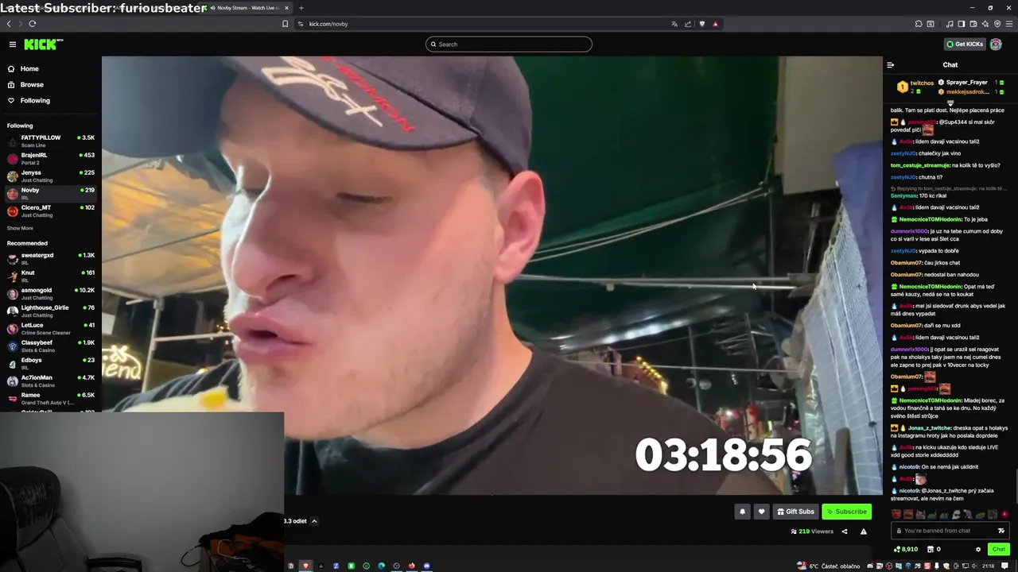Open Discord from the taskbar
This screenshot has height=572, width=1018.
click(x=427, y=566)
